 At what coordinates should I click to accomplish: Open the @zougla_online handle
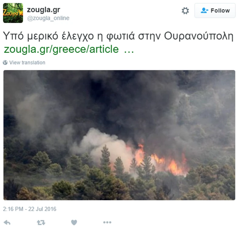pyautogui.click(x=48, y=18)
